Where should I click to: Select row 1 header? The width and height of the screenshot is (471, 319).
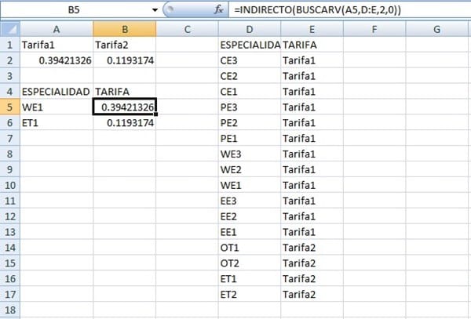coord(10,45)
